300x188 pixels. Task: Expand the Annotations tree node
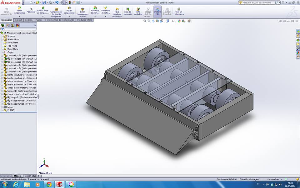2,39
